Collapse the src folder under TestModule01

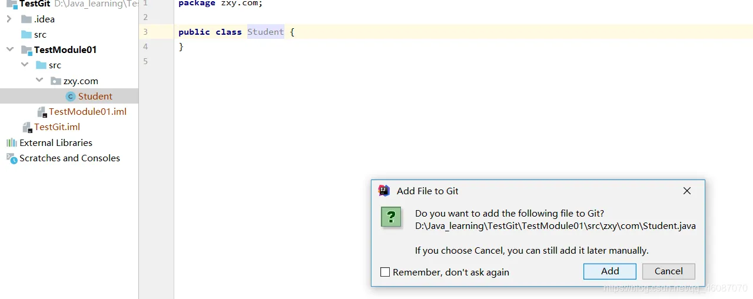click(x=24, y=65)
